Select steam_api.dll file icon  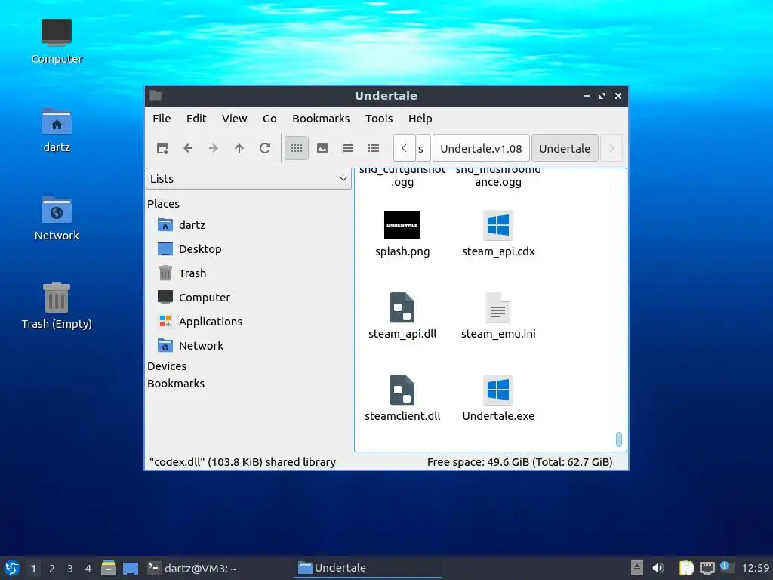pyautogui.click(x=402, y=307)
